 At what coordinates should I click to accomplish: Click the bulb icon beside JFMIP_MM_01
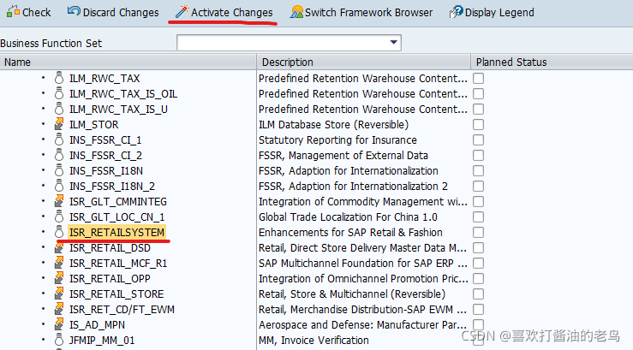(59, 340)
